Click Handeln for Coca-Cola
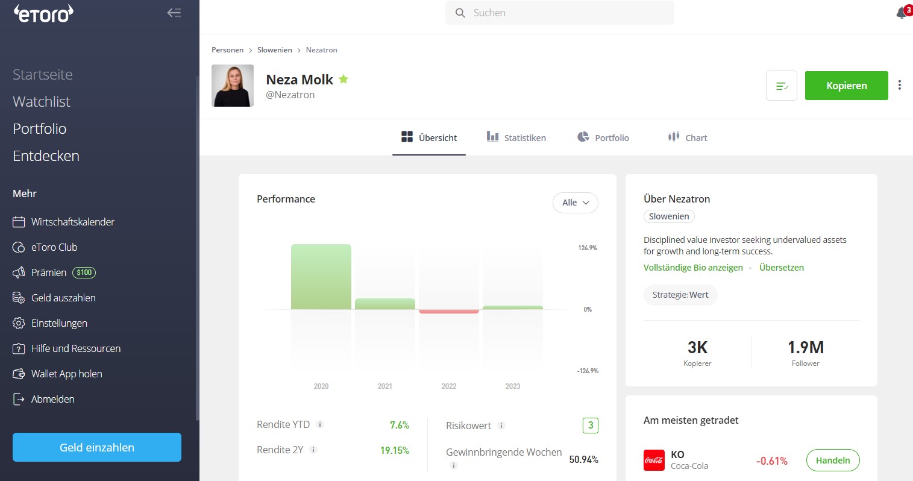This screenshot has width=913, height=481. (x=833, y=461)
